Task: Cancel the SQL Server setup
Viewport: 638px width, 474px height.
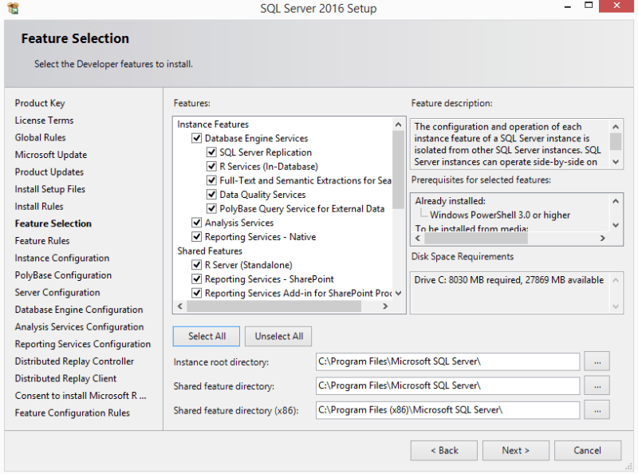Action: coord(587,450)
